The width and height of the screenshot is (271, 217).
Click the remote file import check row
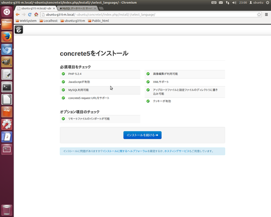click(x=100, y=119)
